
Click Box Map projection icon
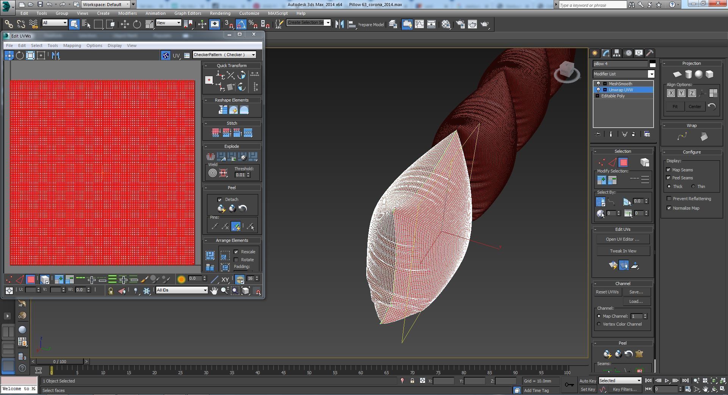coord(709,74)
